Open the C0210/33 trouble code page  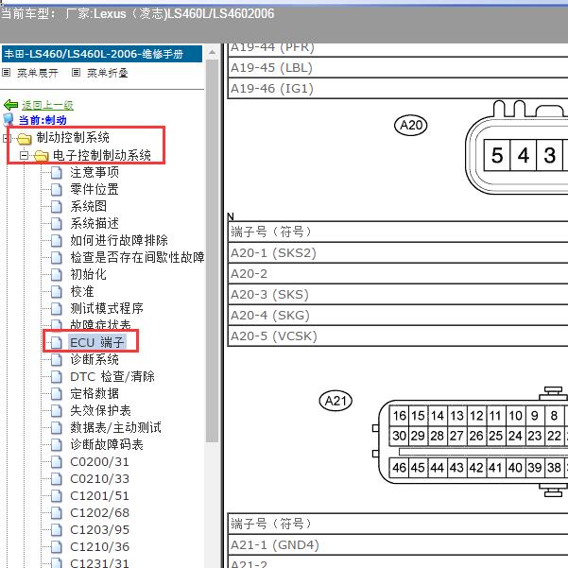click(99, 479)
